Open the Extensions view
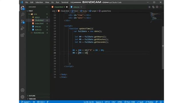 click(23, 35)
